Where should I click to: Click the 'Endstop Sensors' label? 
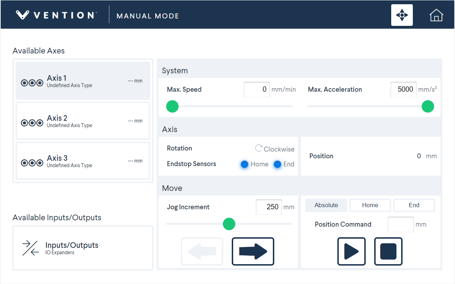point(191,164)
